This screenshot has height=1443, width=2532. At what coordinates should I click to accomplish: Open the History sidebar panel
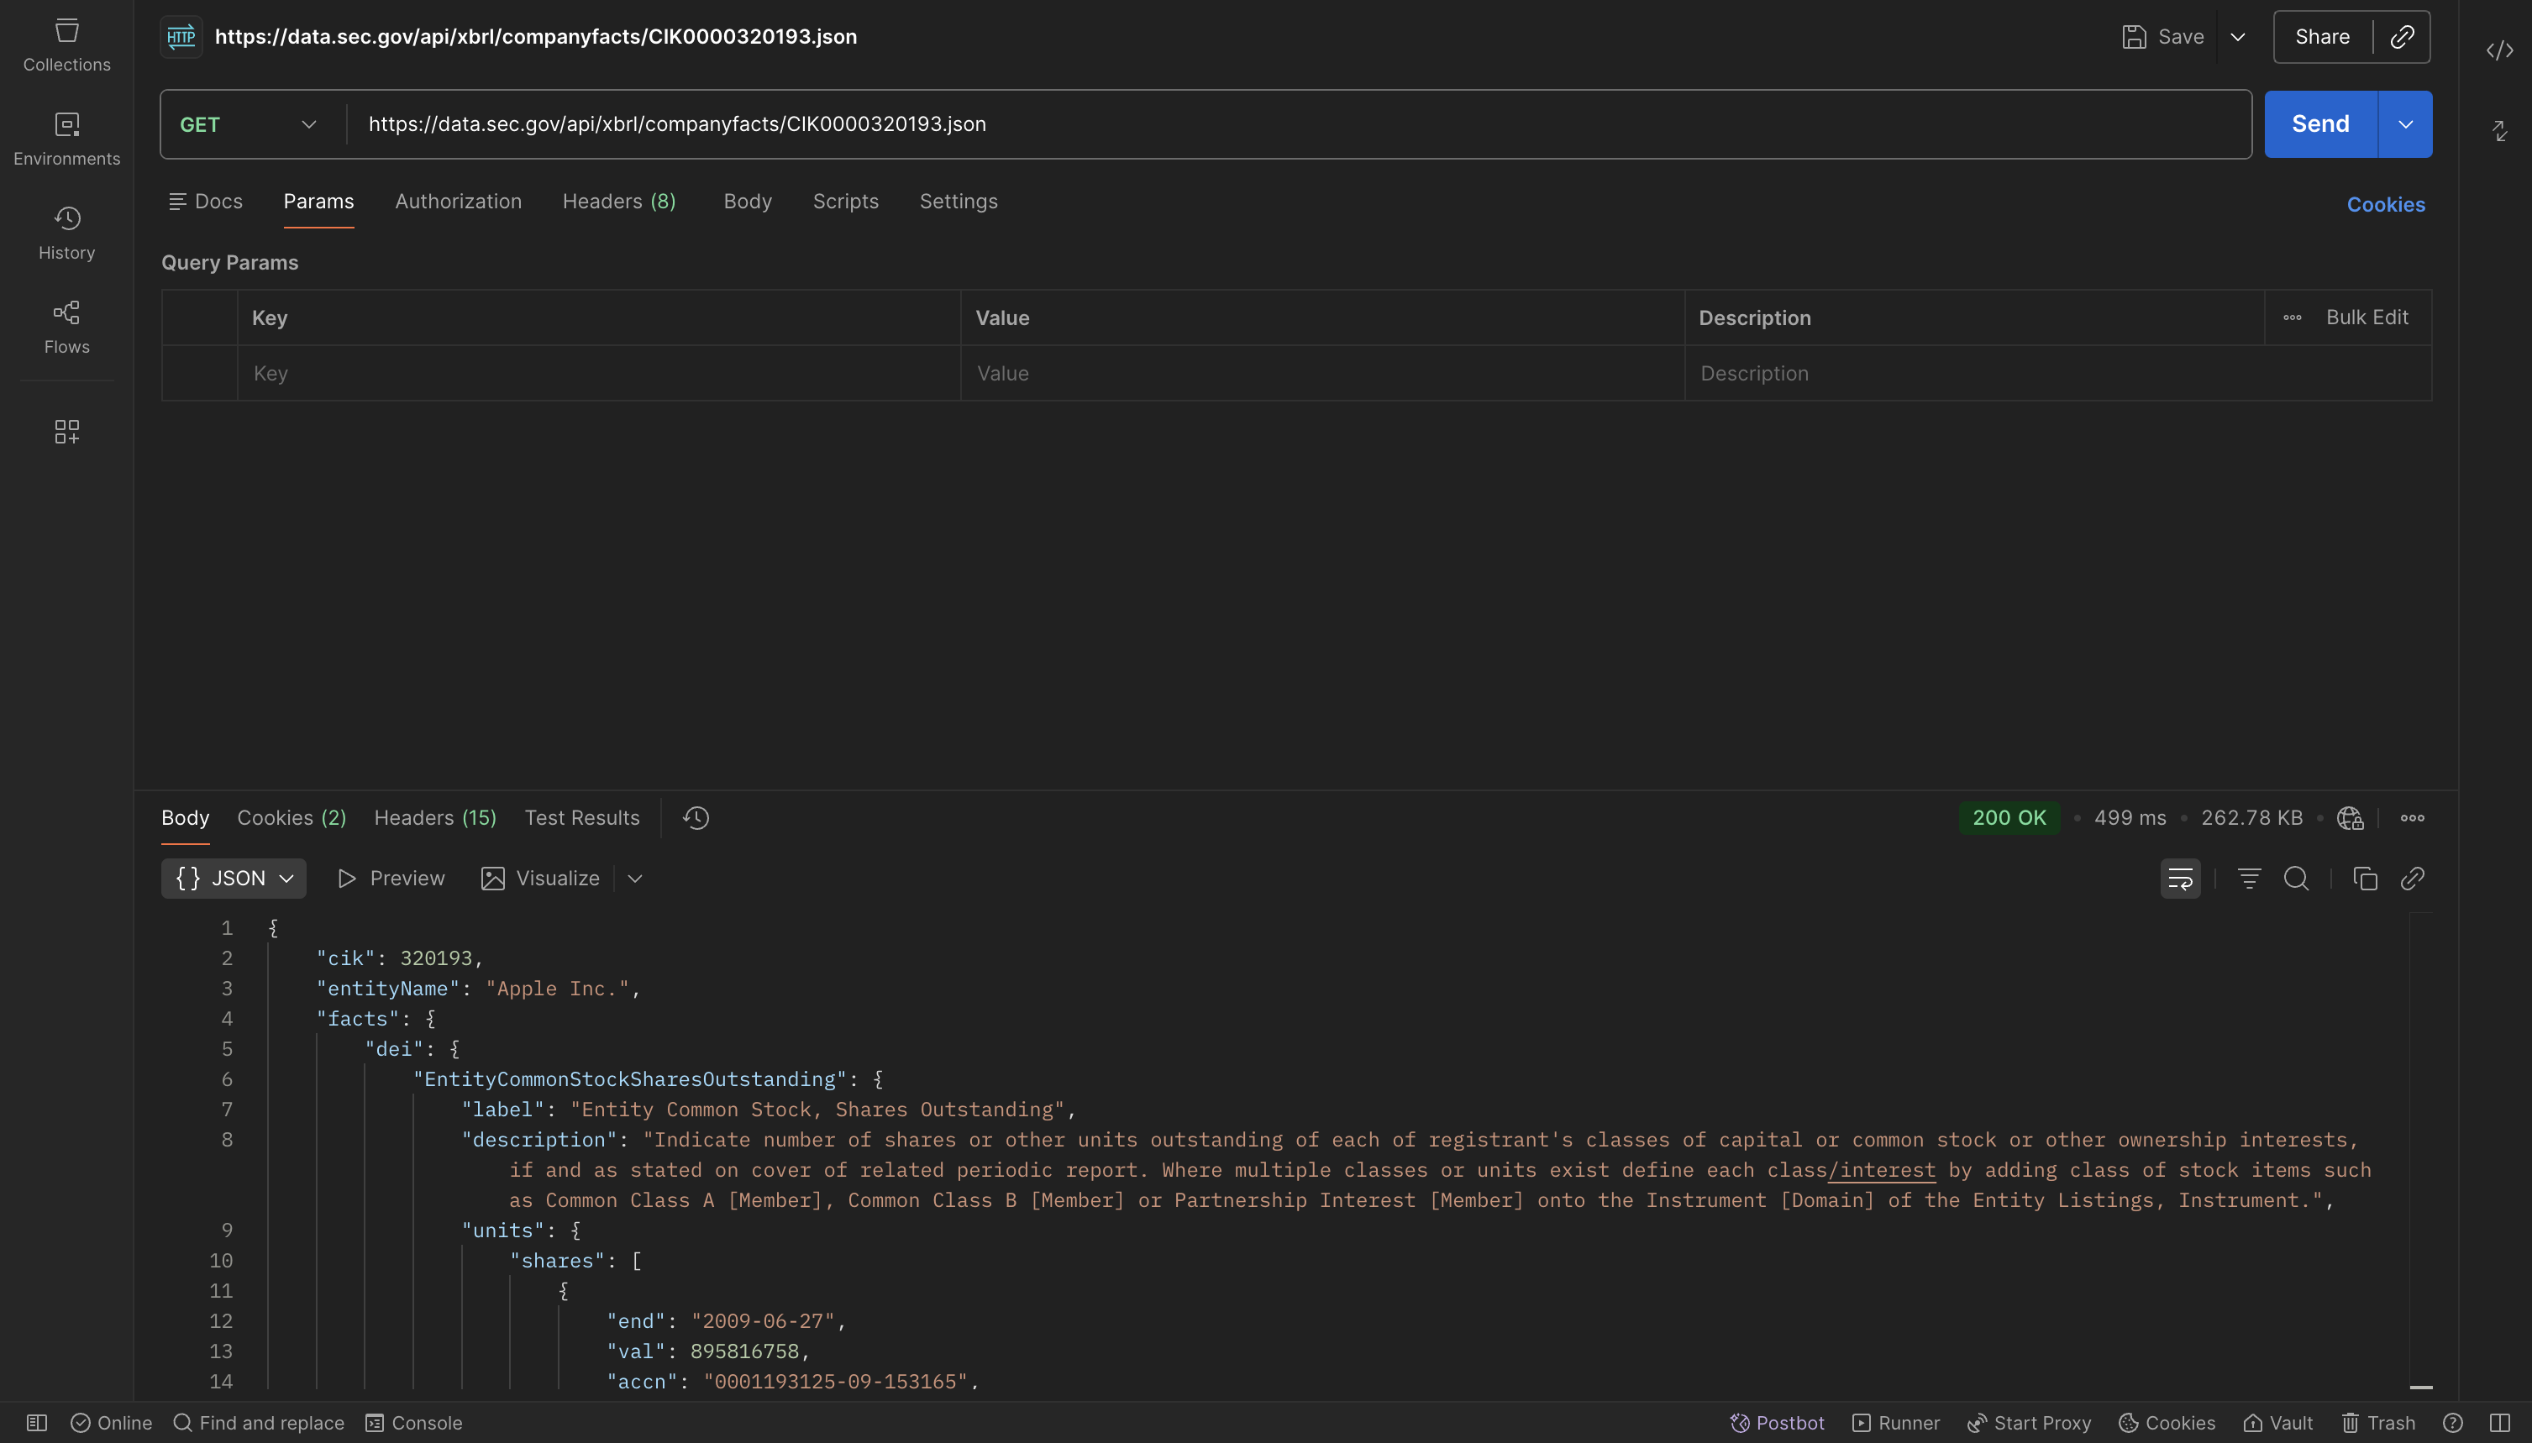click(x=66, y=233)
